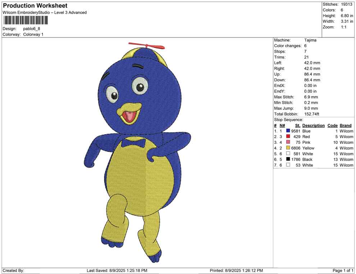356x274 pixels.
Task: Click the 'Stop Sequence:' heading
Action: click(x=288, y=120)
